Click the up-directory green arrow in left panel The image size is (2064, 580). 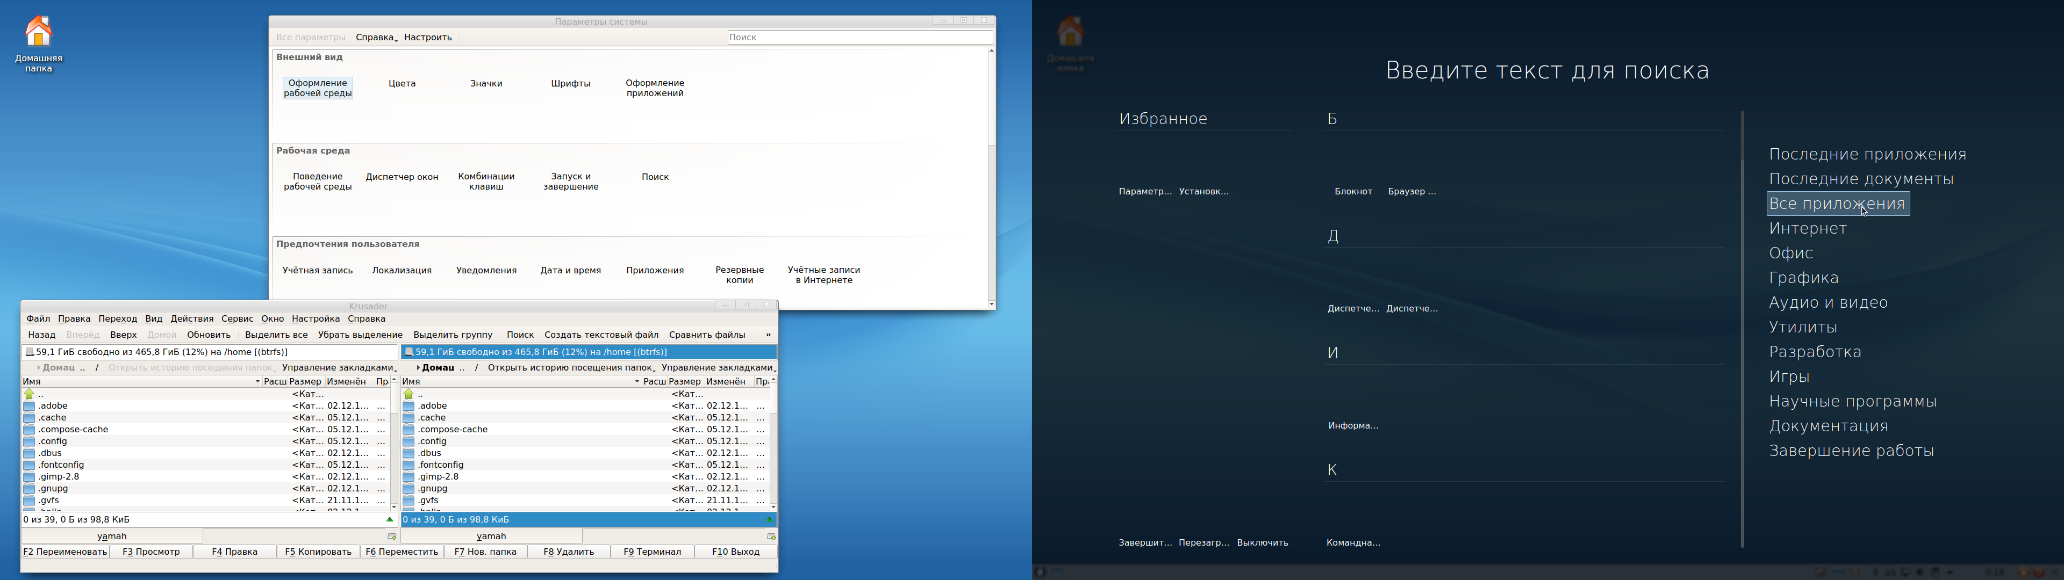[30, 394]
